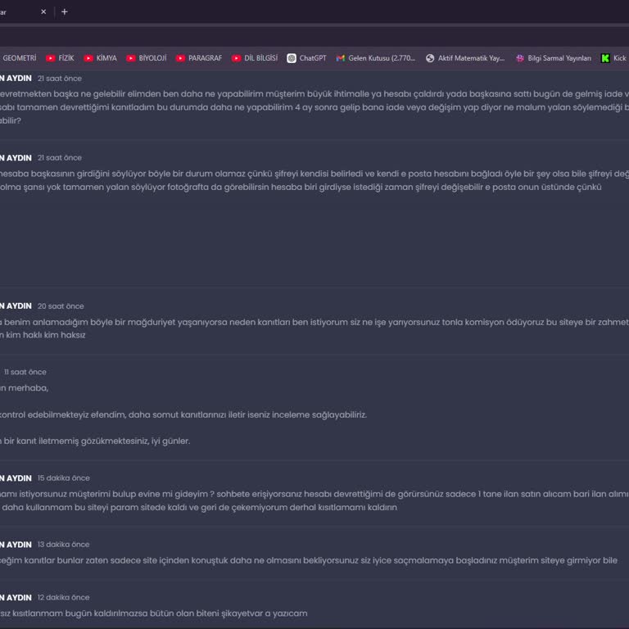This screenshot has height=629, width=629.
Task: Open the Kick bookmark
Action: 613,58
